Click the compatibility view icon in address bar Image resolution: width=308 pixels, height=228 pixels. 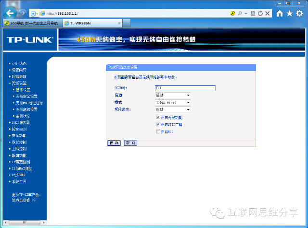click(x=253, y=13)
